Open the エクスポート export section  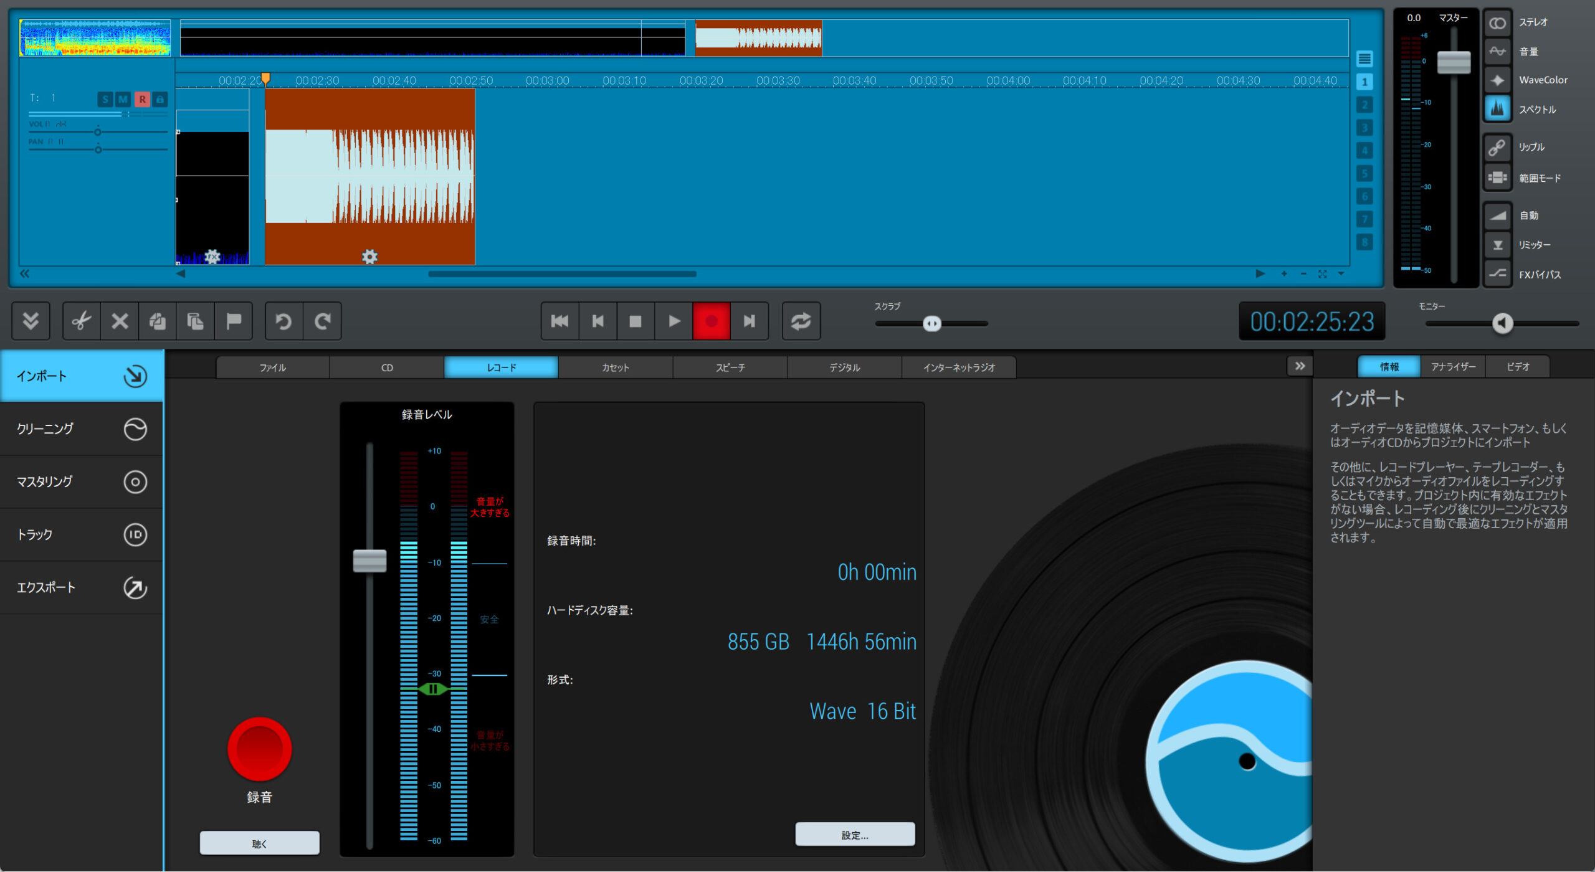(x=82, y=587)
